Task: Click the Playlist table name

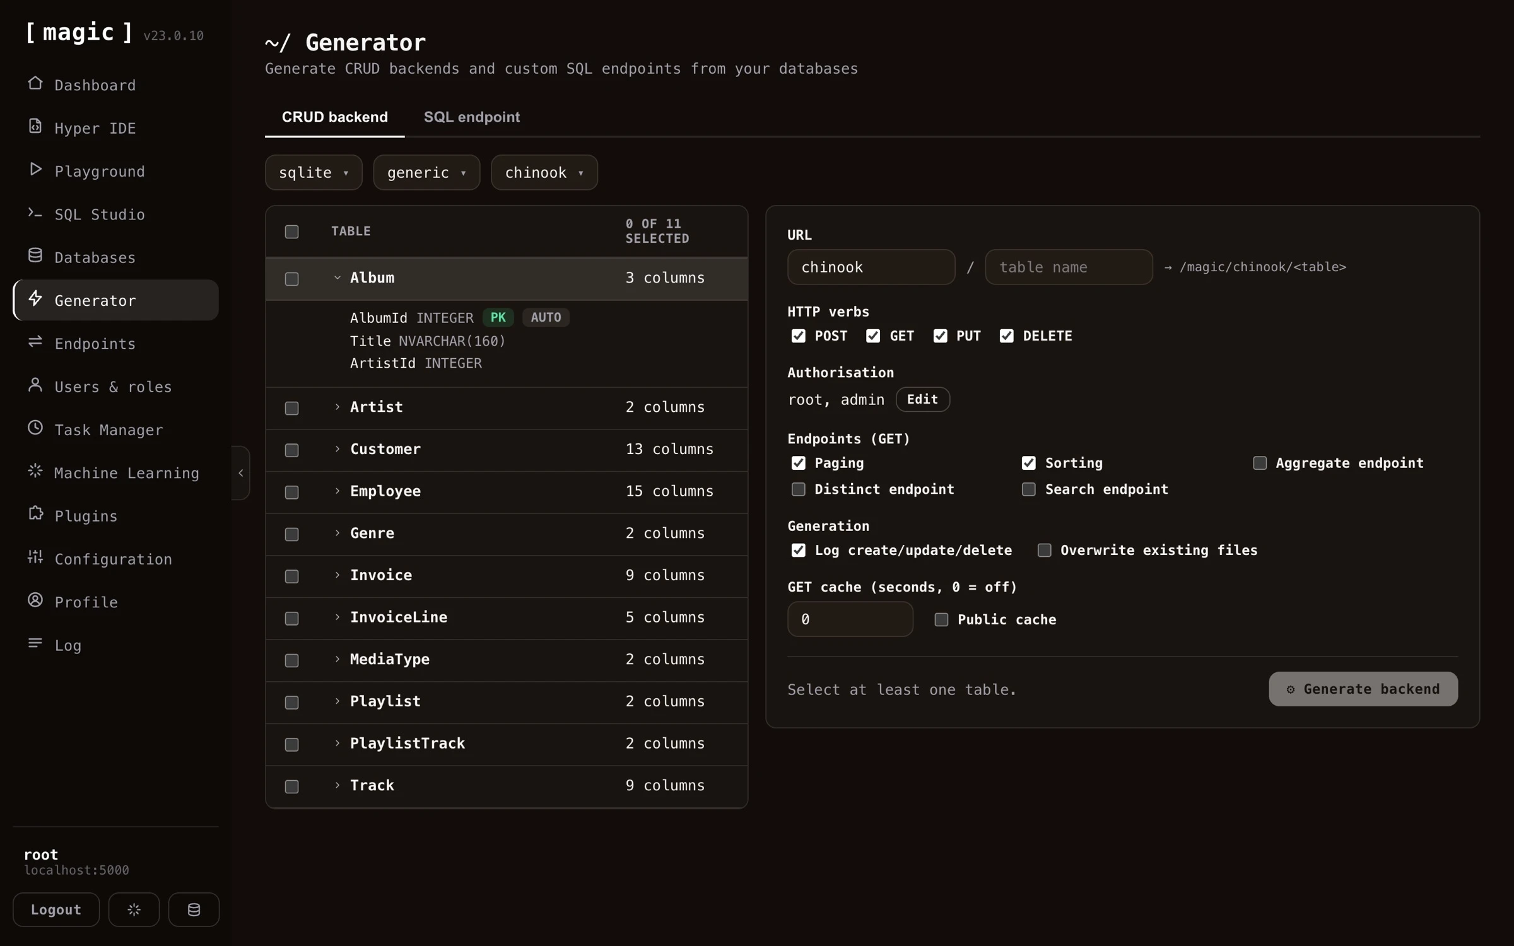Action: click(385, 702)
